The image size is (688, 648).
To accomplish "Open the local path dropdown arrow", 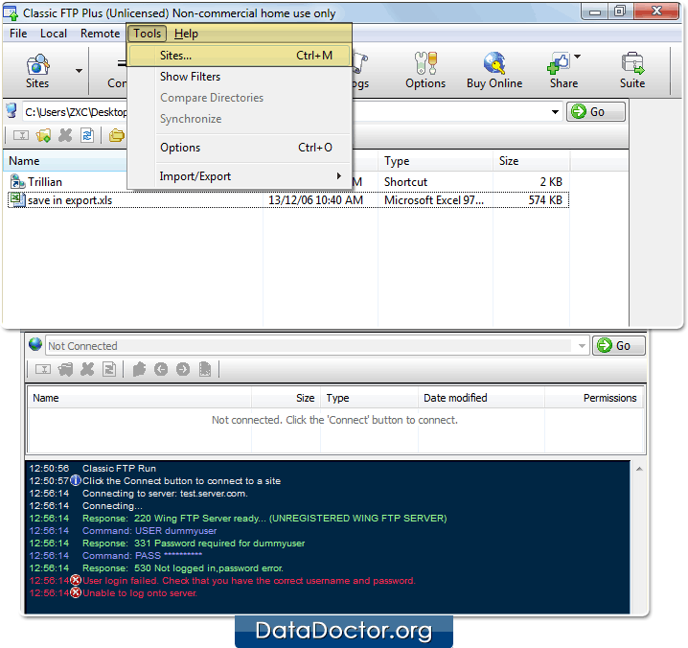I will click(555, 112).
